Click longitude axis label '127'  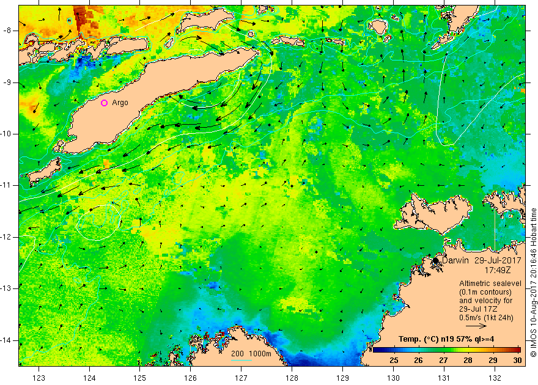241,378
